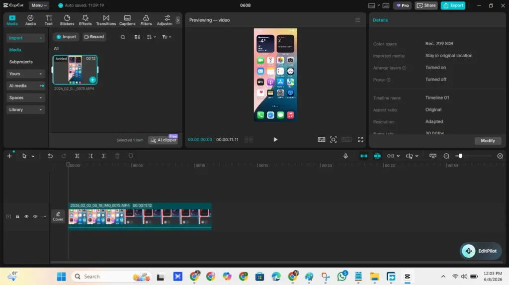Click the Modify button
Screen dimensions: 509x285
click(488, 141)
